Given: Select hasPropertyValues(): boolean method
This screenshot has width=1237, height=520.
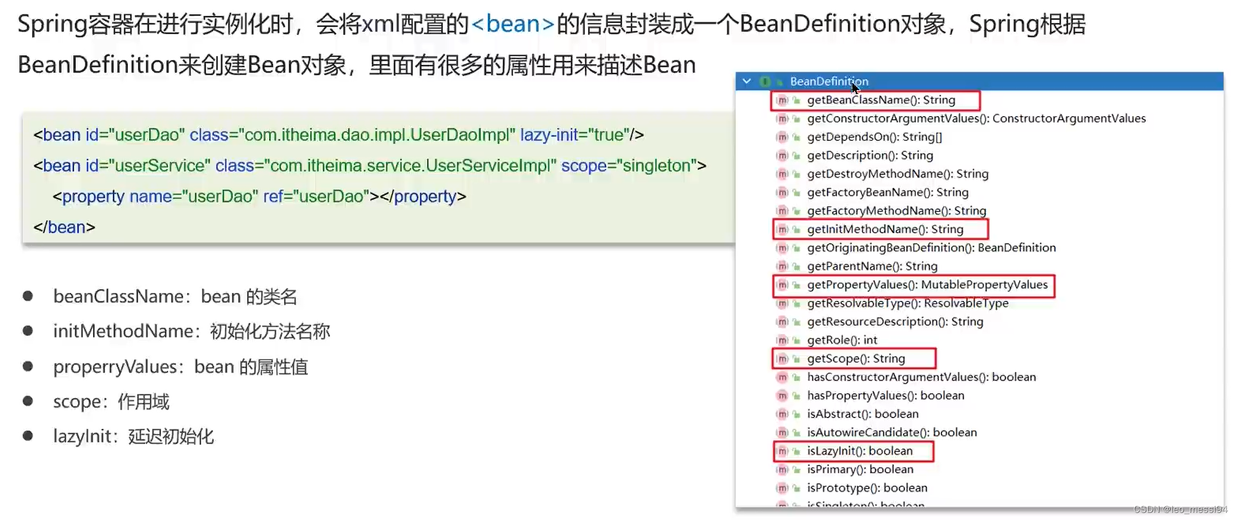Looking at the screenshot, I should (x=886, y=396).
